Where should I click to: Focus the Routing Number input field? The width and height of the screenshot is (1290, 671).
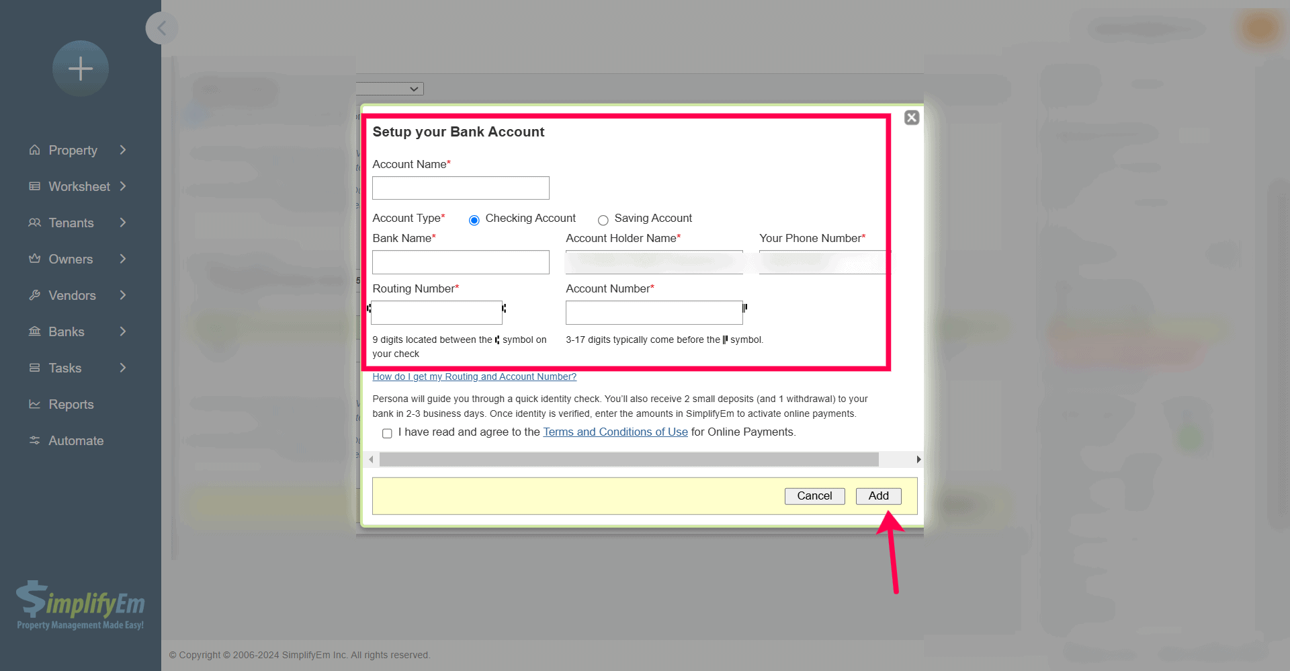pos(437,313)
